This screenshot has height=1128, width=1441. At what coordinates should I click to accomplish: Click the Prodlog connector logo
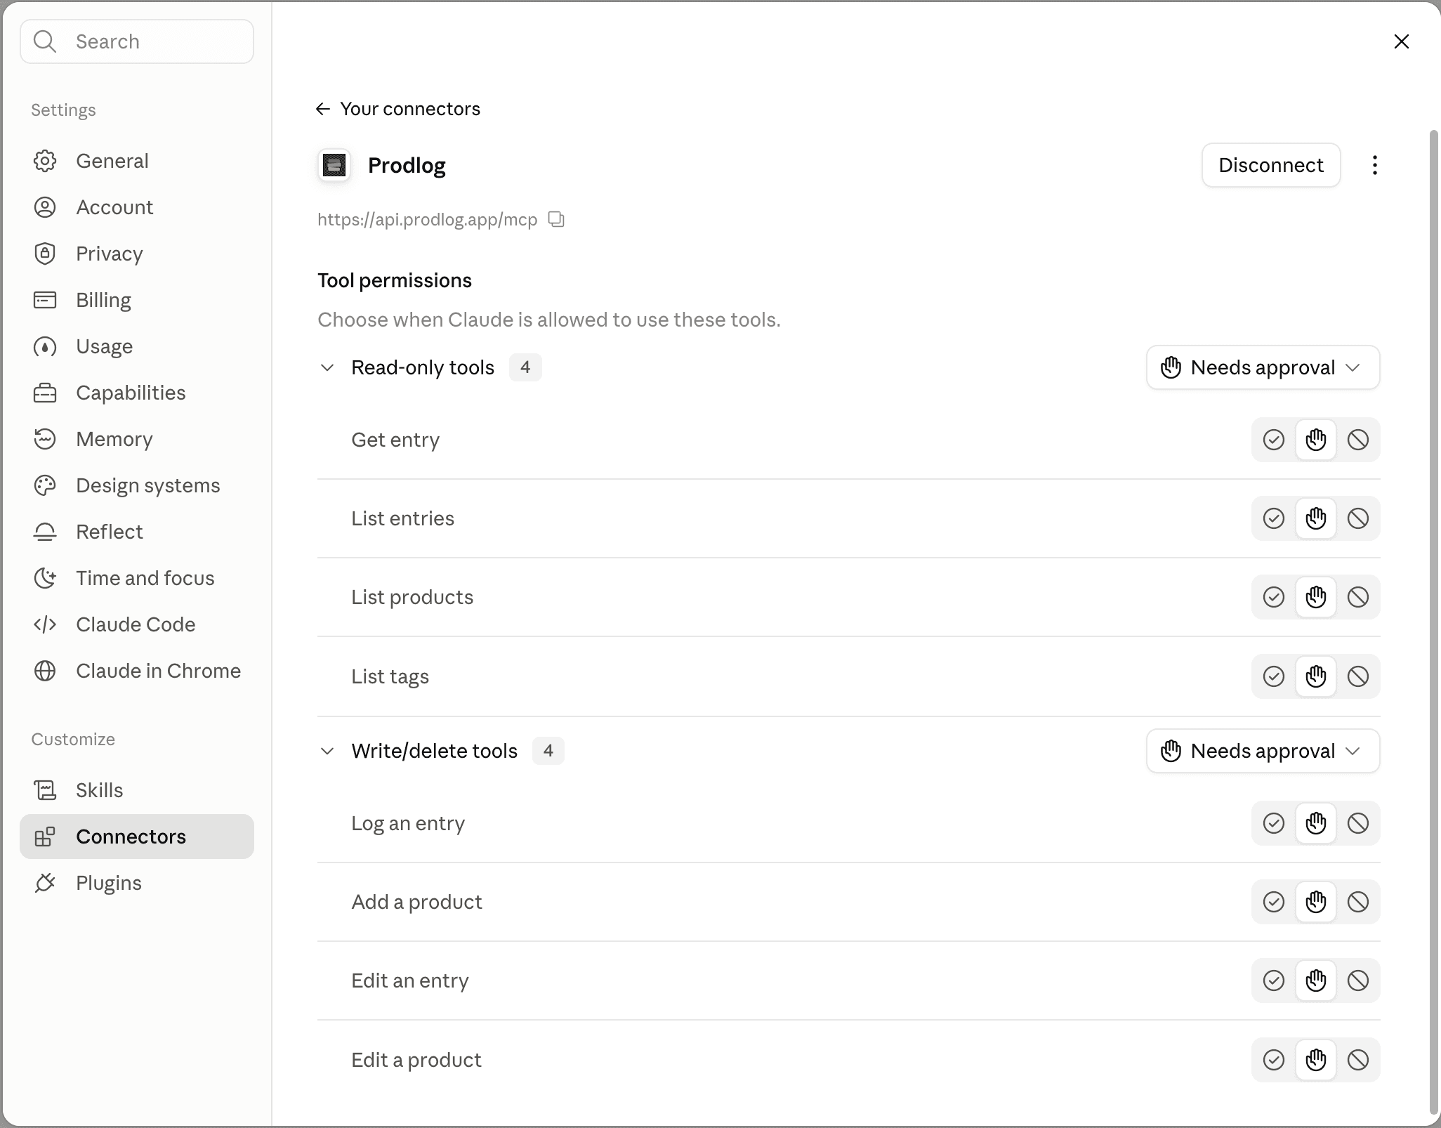click(x=334, y=165)
